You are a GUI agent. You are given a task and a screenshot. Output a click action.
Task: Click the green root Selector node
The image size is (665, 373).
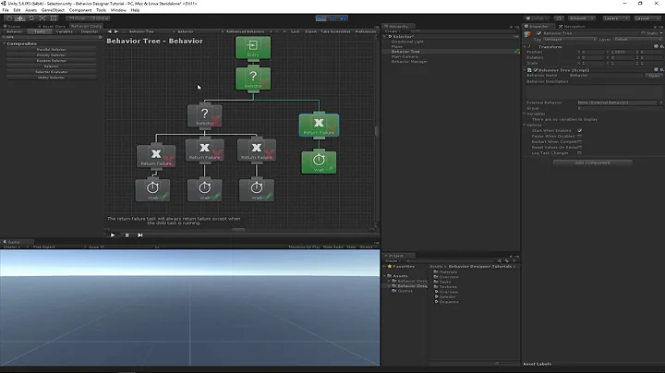point(253,78)
